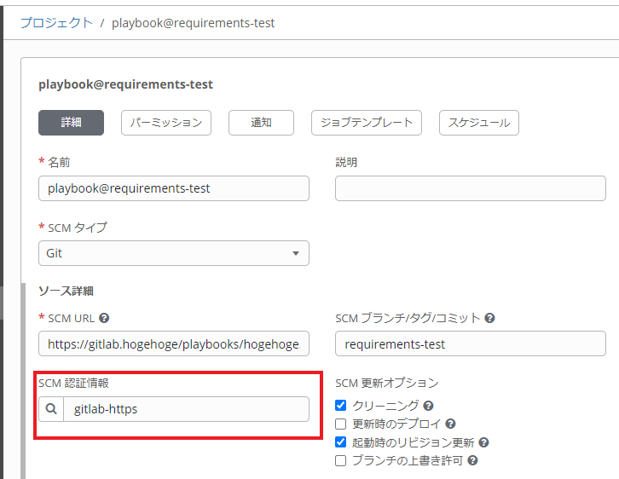Screen dimensions: 619x479
Task: Switch to the パーミッション tab
Action: [x=166, y=123]
